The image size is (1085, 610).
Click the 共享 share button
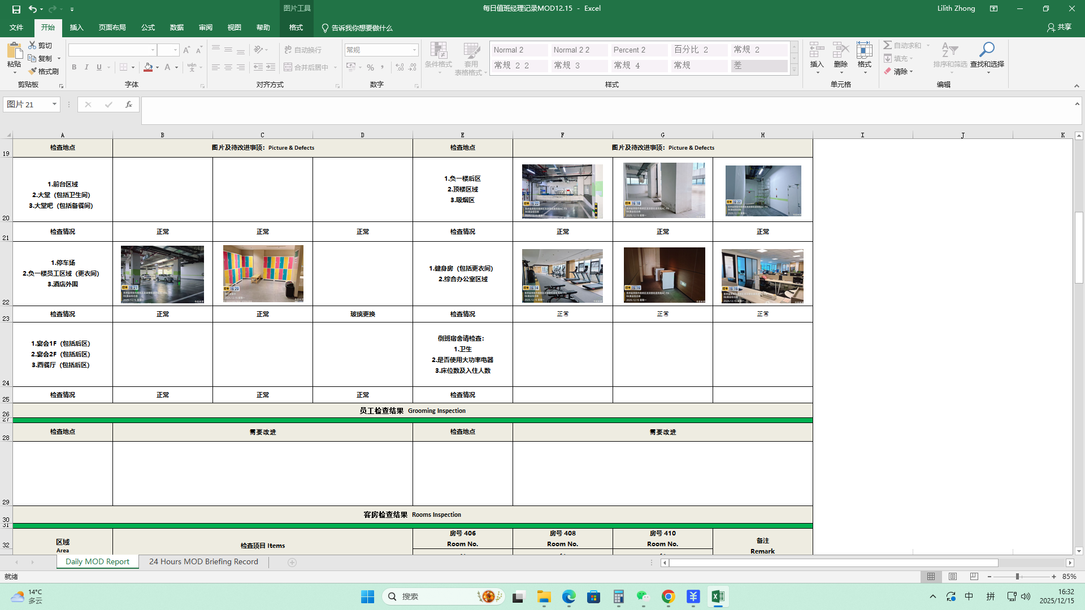tap(1059, 27)
